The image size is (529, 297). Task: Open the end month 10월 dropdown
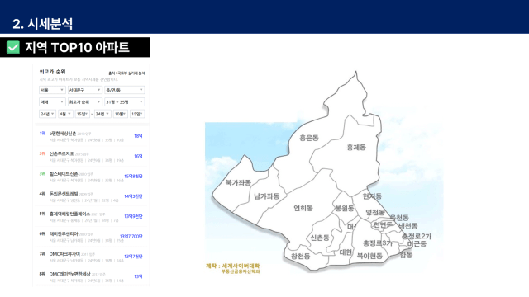(120, 114)
